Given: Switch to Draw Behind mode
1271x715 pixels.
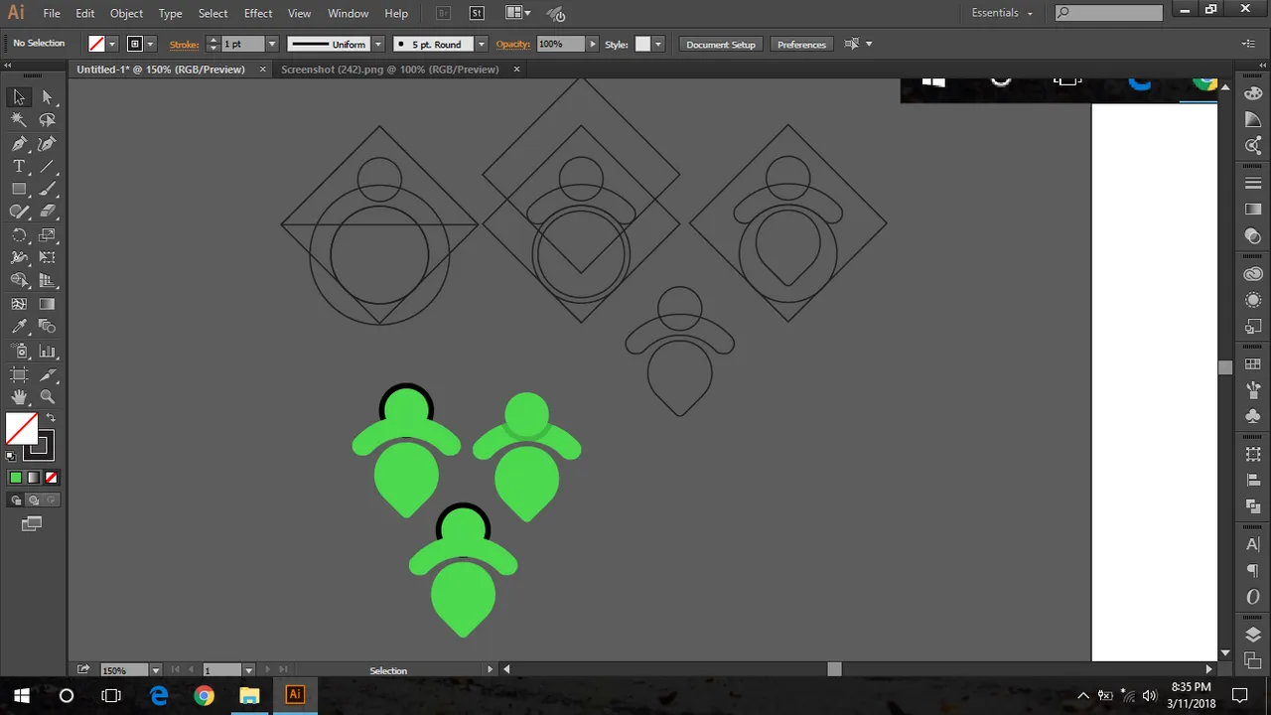Looking at the screenshot, I should (34, 500).
